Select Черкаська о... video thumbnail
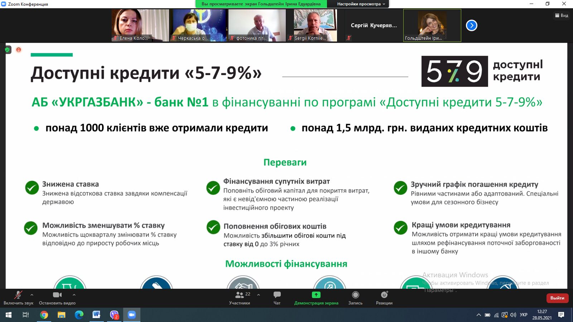573x322 pixels. point(199,25)
